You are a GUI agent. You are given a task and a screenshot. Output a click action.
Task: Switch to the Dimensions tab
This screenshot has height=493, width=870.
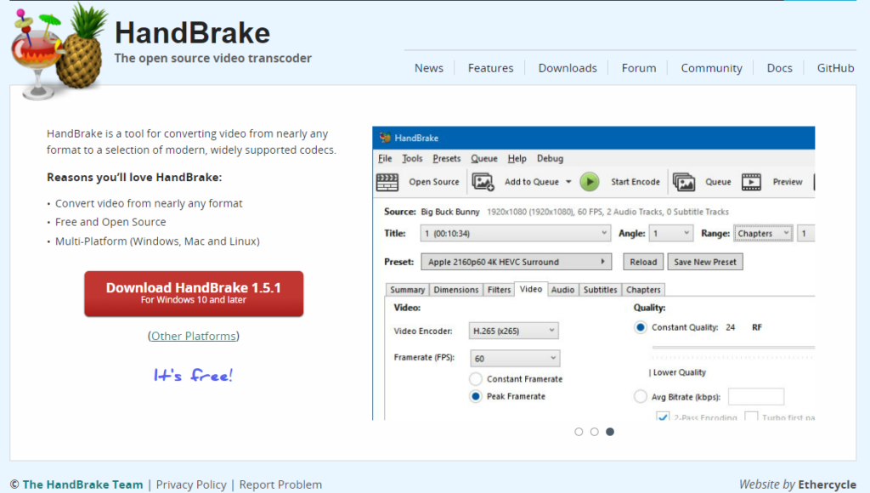[456, 290]
